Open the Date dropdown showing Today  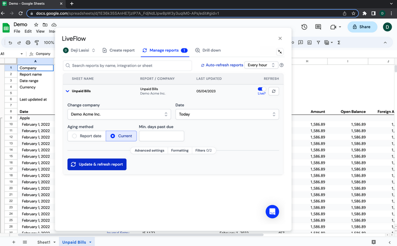click(x=227, y=114)
